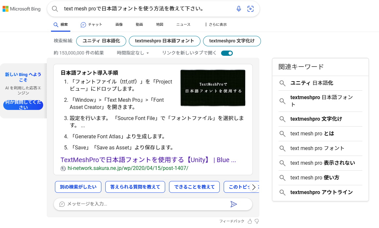Click the chat bubble icon in message field
This screenshot has height=228, width=379.
point(62,204)
